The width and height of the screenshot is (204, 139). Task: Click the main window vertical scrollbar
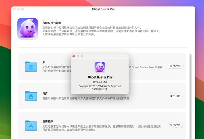click(x=190, y=96)
